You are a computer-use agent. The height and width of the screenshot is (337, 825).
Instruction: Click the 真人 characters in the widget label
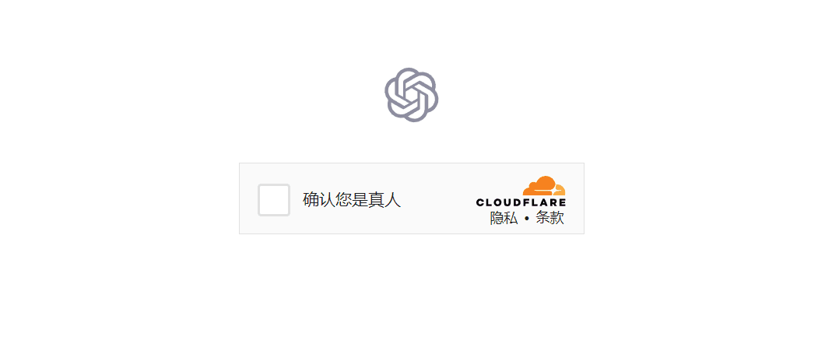coord(384,200)
